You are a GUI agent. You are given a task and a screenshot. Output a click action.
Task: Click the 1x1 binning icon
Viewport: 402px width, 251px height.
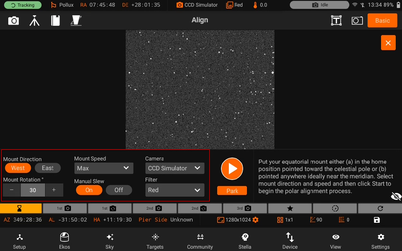click(280, 220)
